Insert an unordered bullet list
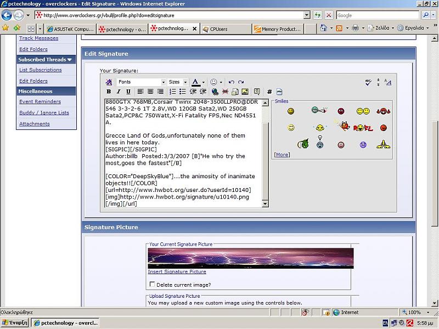Viewport: 439px width, 329px height. point(183,92)
